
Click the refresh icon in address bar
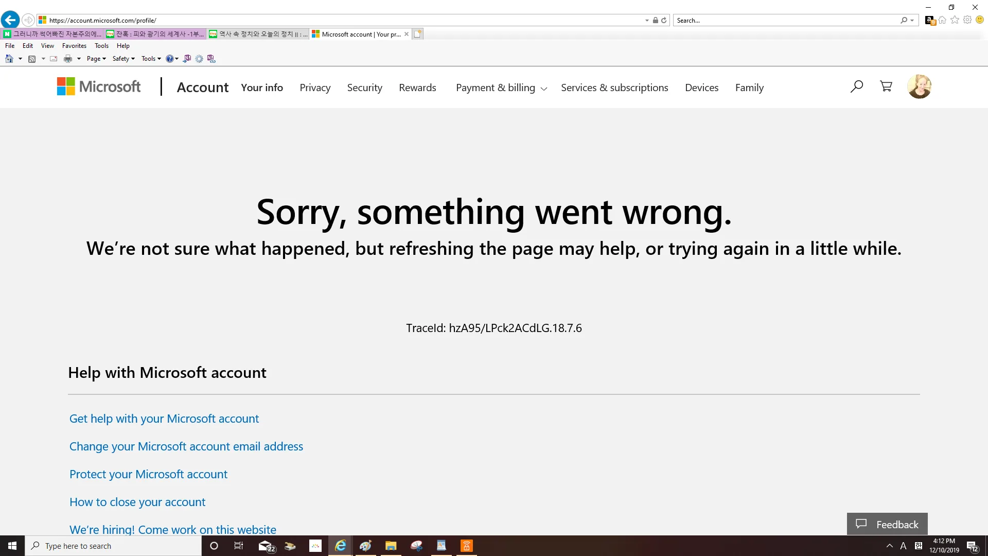pyautogui.click(x=664, y=21)
